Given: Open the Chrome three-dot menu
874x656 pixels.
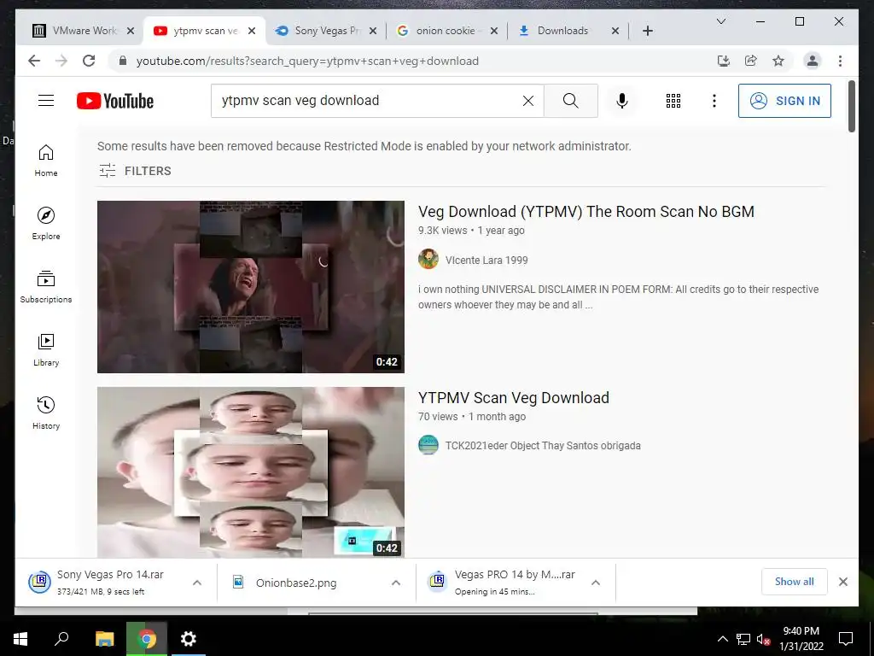Looking at the screenshot, I should point(840,61).
